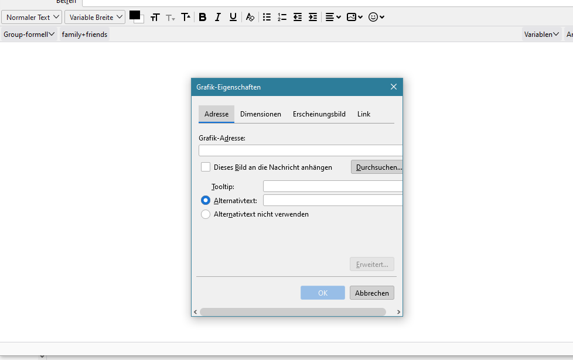The image size is (573, 360).
Task: Open the insert smiley menu
Action: (x=376, y=17)
